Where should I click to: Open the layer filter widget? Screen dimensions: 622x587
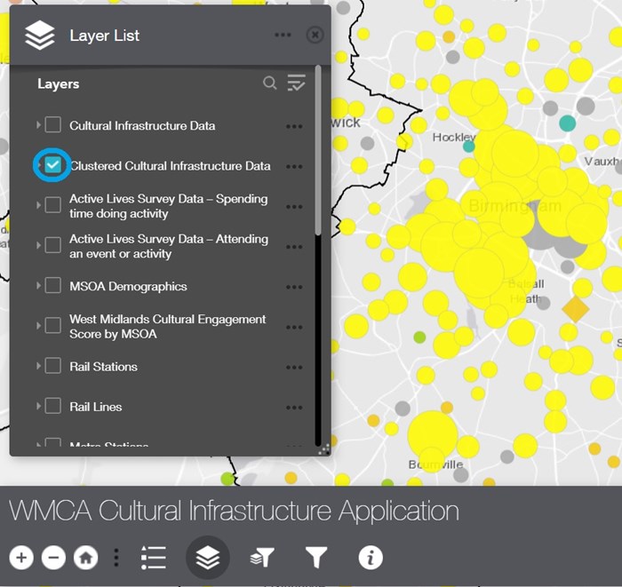[263, 558]
